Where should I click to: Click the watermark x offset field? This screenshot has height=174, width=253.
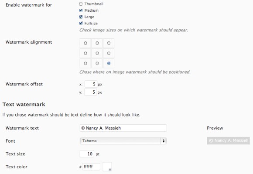(x=91, y=84)
